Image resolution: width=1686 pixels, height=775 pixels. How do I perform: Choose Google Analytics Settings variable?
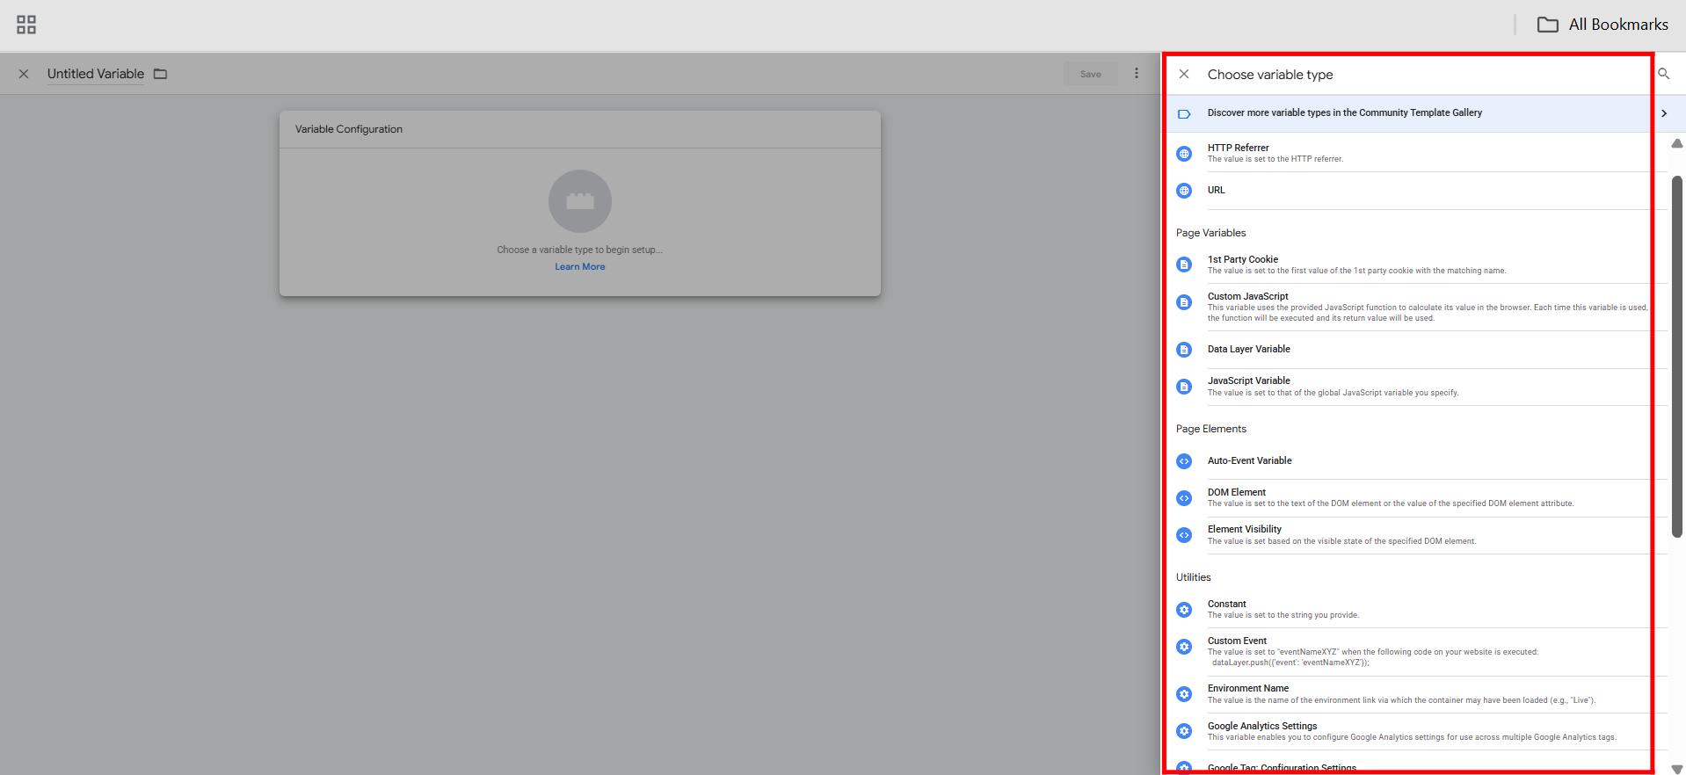click(1421, 731)
